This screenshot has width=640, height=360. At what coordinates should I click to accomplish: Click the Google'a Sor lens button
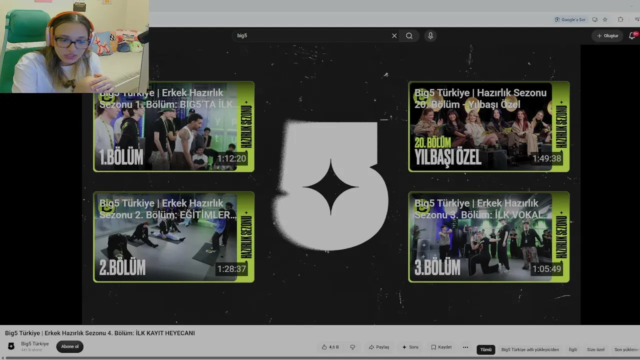click(x=570, y=19)
